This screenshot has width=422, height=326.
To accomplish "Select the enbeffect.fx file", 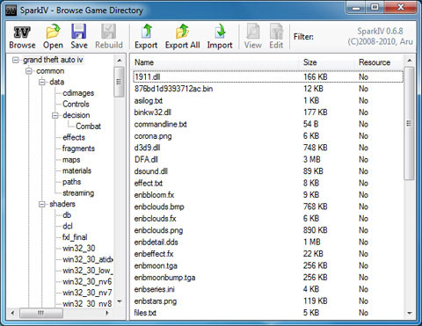I will pos(154,254).
